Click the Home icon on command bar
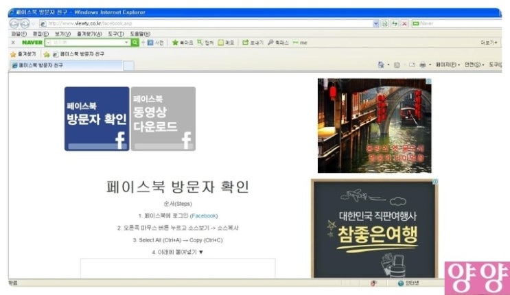510x295 pixels. [x=381, y=64]
